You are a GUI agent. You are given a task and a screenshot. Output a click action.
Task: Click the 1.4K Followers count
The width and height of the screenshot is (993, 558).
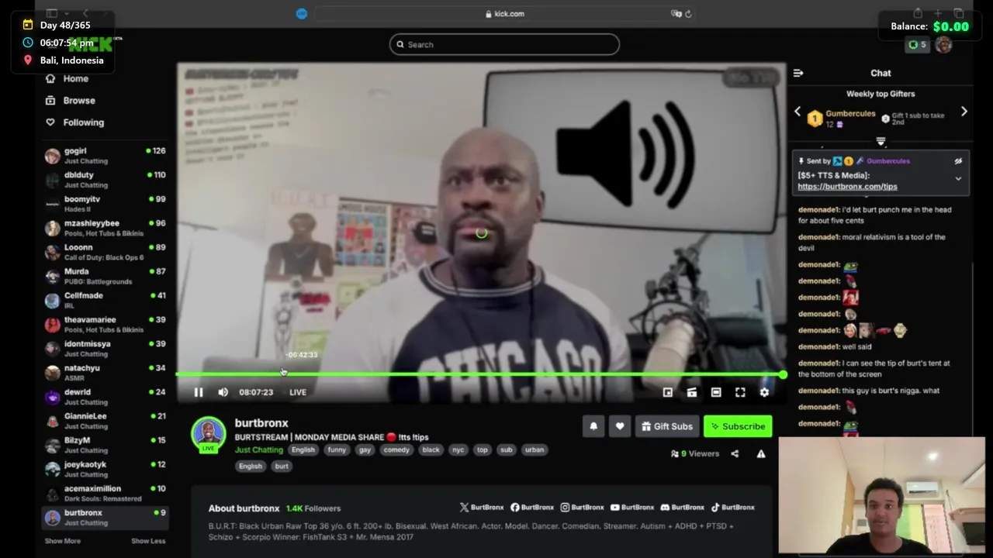click(x=313, y=508)
